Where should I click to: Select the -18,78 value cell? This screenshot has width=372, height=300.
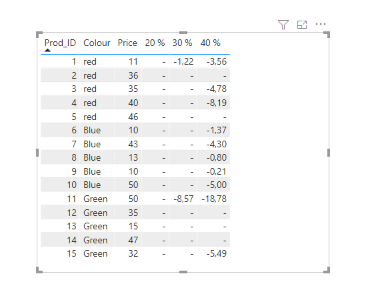[214, 199]
